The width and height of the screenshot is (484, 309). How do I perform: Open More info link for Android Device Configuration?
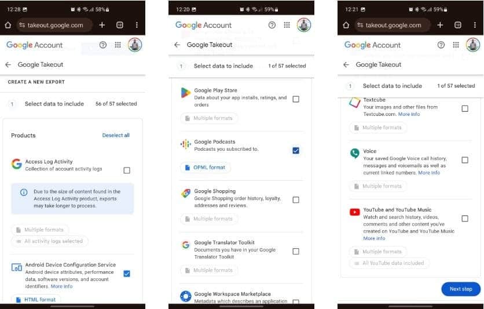[x=62, y=286]
